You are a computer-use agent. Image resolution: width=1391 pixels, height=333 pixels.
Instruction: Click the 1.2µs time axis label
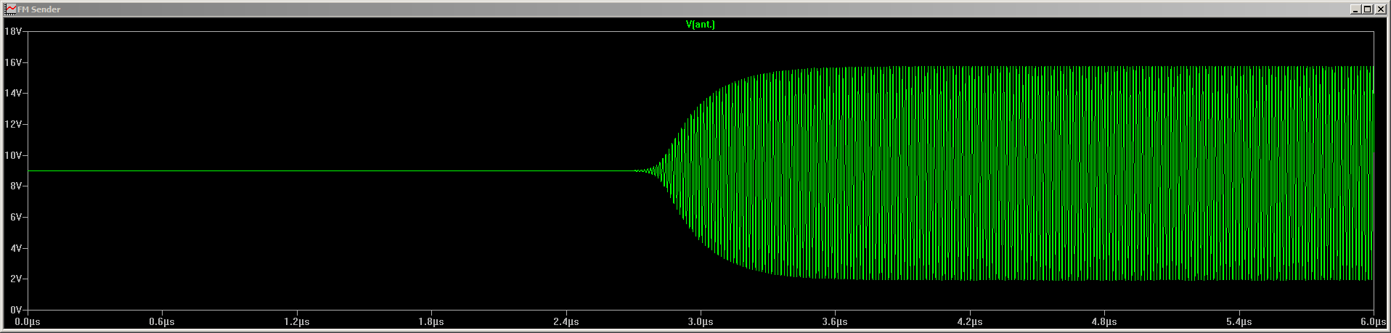(x=297, y=321)
